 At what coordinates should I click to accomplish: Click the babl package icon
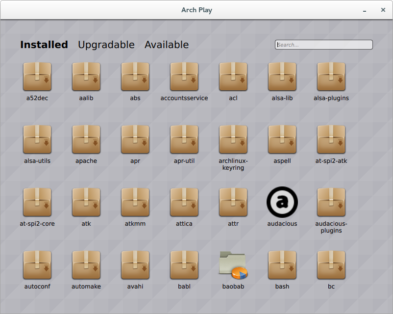pos(184,265)
